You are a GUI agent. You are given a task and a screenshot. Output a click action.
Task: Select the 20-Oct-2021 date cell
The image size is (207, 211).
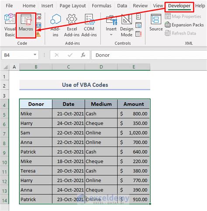click(x=69, y=171)
